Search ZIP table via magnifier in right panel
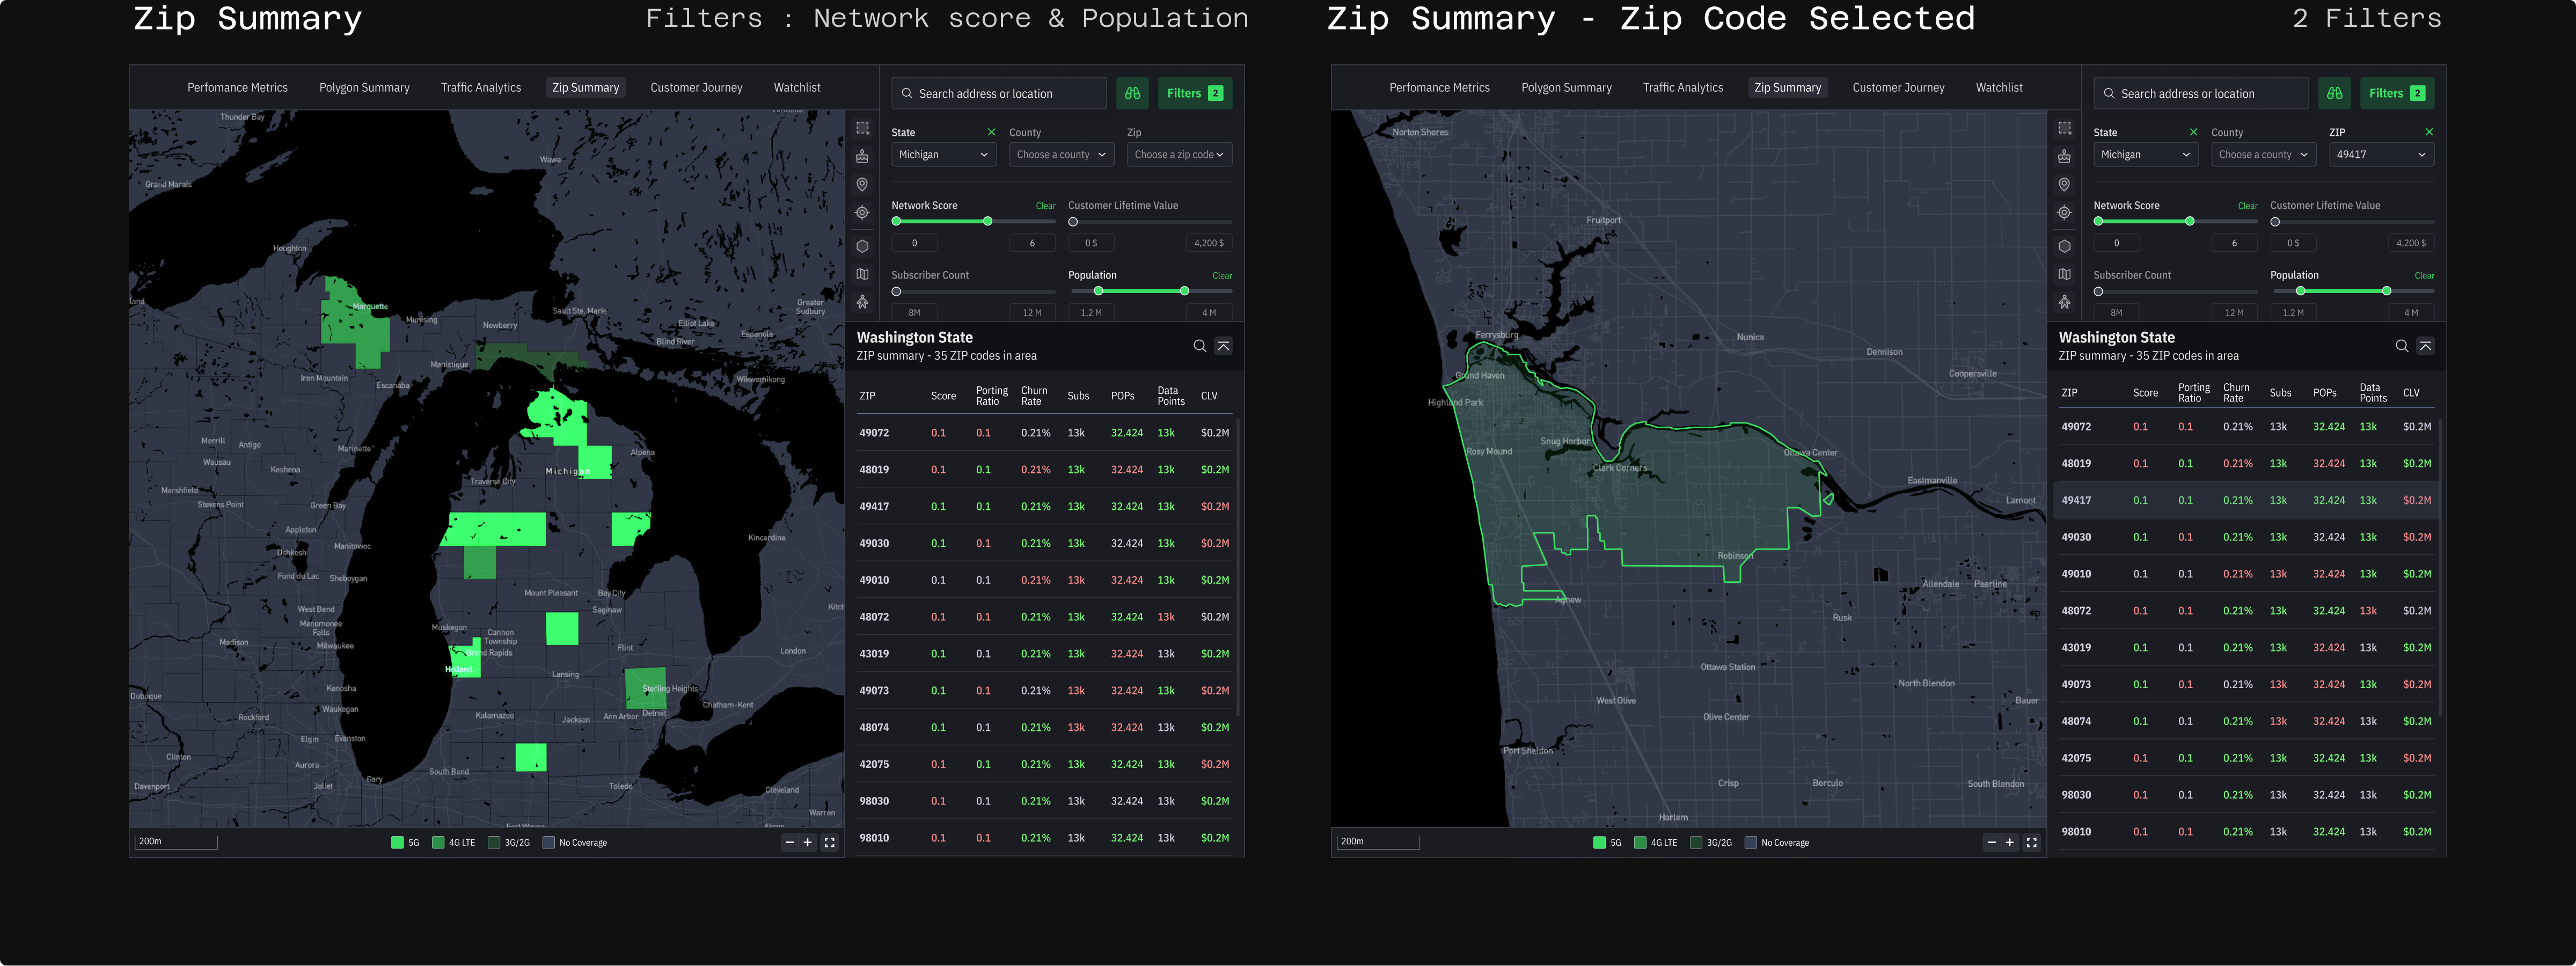Viewport: 2576px width, 966px height. (x=2401, y=346)
